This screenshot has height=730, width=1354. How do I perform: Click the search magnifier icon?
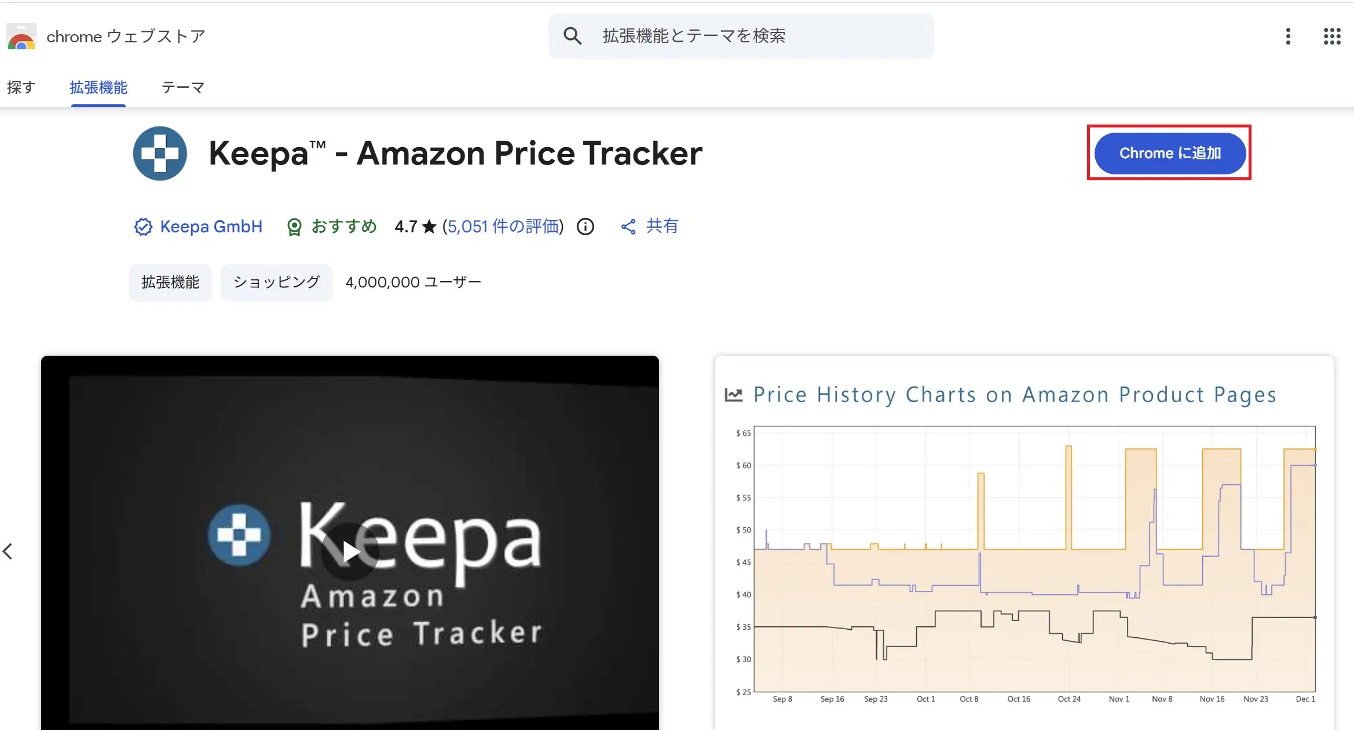[x=572, y=35]
